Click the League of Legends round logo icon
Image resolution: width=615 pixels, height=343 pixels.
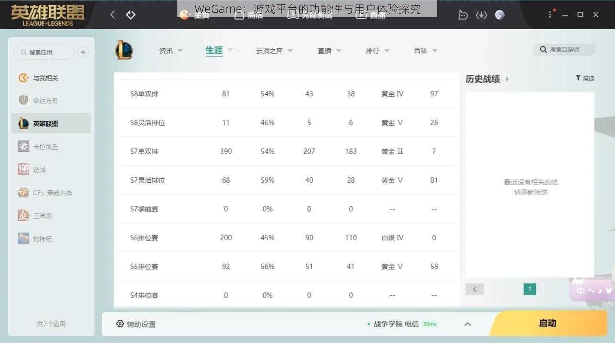point(124,50)
